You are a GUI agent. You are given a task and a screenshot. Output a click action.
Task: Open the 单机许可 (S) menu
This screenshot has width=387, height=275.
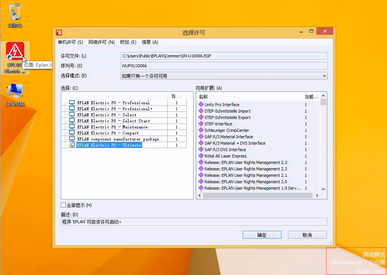pyautogui.click(x=70, y=42)
